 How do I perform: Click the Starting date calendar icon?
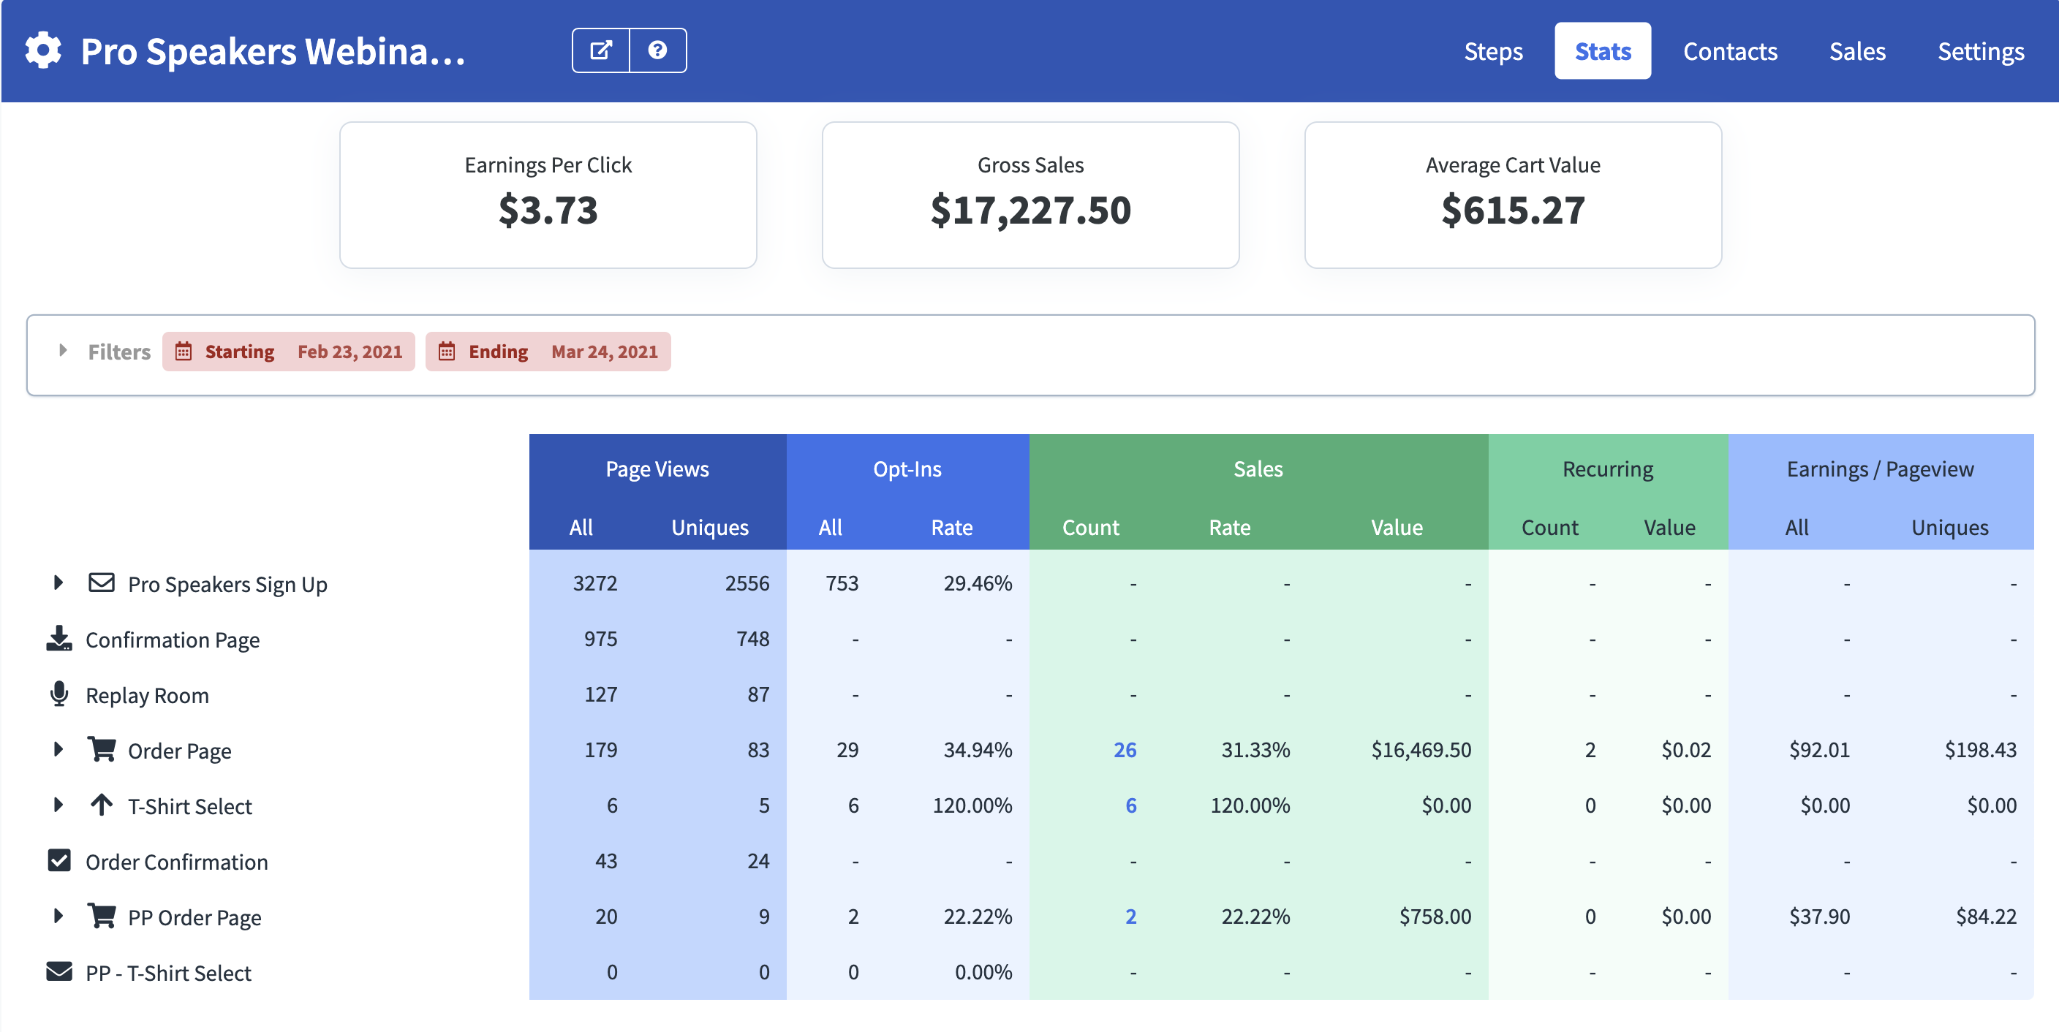[183, 352]
